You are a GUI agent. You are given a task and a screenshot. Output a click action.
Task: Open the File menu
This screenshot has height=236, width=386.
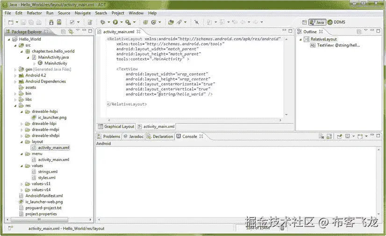(8, 13)
